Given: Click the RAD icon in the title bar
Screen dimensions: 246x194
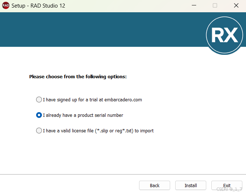Looking at the screenshot, I should tap(6, 5).
